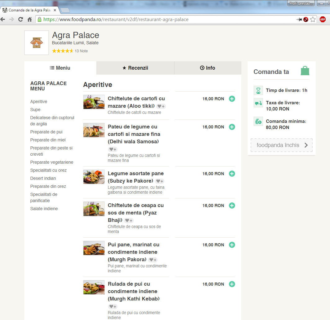Click the foodpanda închis button
330x320 pixels.
pyautogui.click(x=282, y=145)
